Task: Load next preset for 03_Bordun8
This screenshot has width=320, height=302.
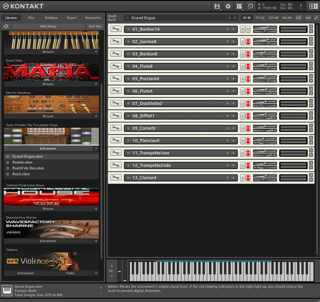Action: click(234, 54)
